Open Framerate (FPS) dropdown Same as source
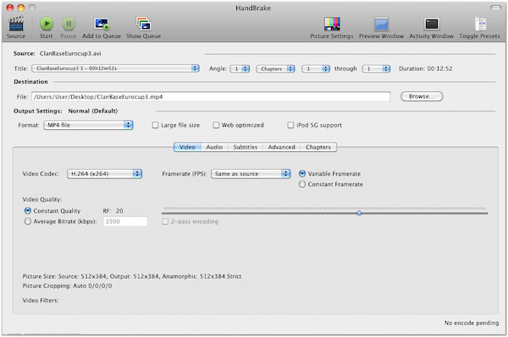This screenshot has height=337, width=508. (251, 173)
